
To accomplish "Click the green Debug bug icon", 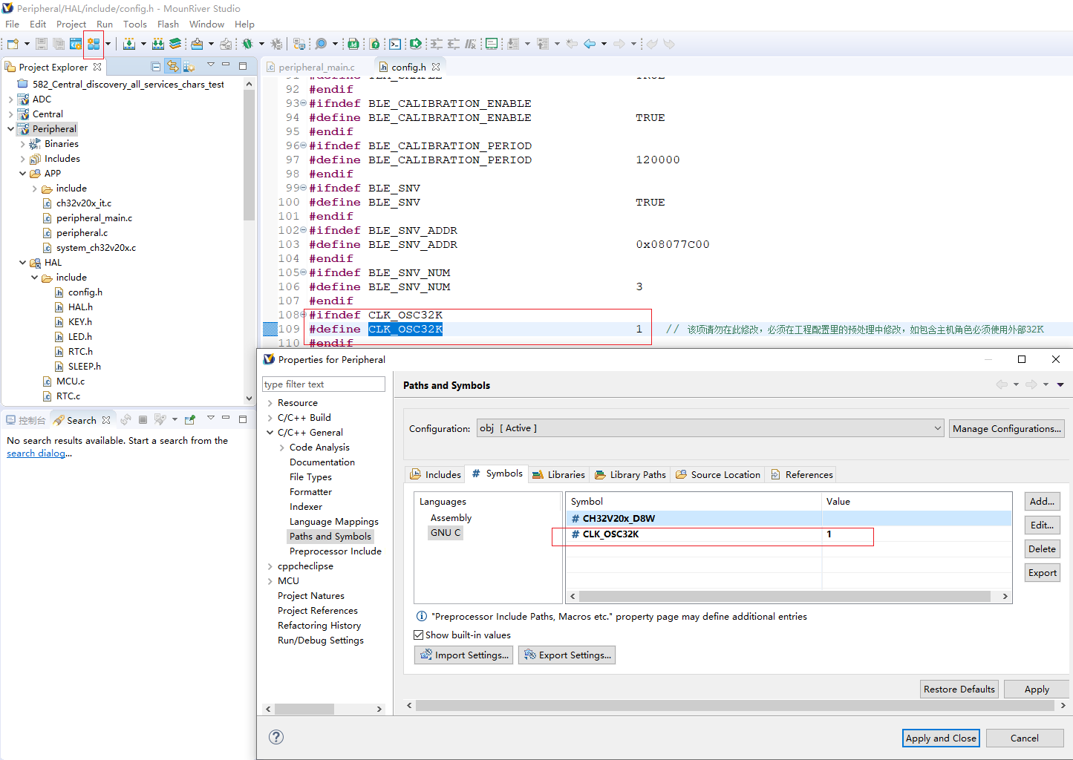I will [247, 44].
